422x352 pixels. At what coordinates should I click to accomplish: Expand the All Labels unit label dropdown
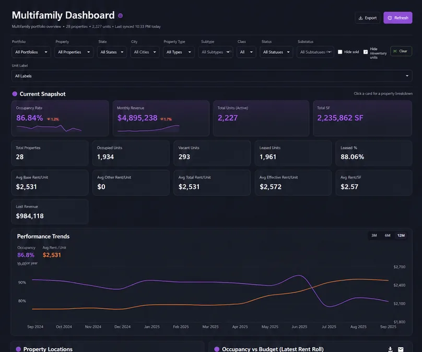212,76
